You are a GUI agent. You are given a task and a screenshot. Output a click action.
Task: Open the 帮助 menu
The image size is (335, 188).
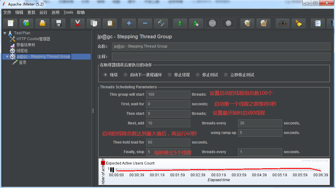point(81,12)
